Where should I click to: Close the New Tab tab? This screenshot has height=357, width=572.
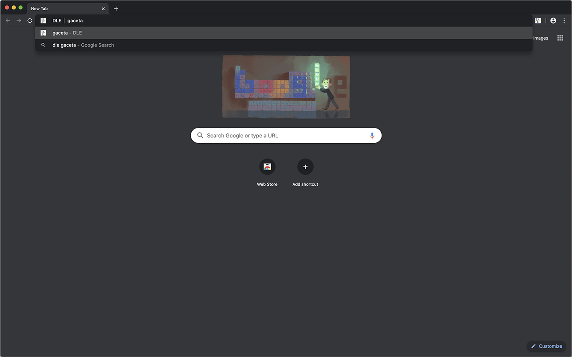coord(103,8)
